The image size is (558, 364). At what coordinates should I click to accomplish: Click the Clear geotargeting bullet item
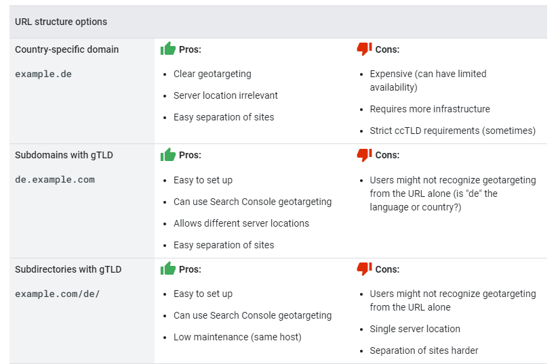pos(212,74)
